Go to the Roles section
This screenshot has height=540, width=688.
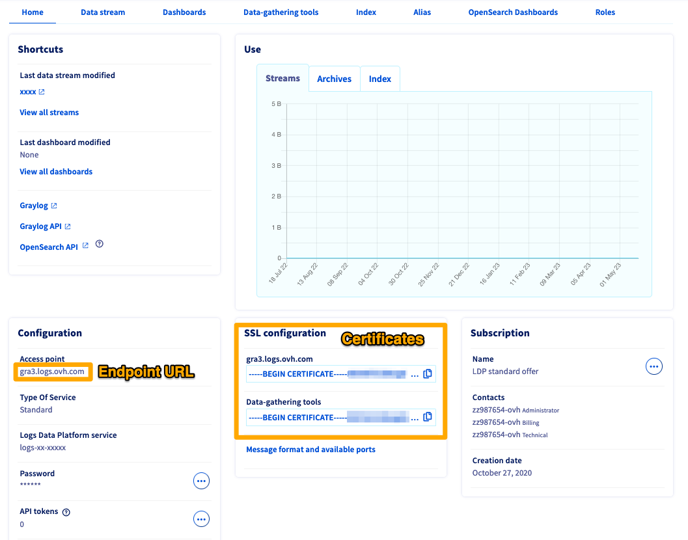tap(605, 12)
